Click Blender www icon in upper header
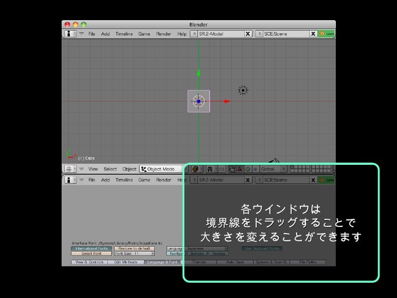Image resolution: width=397 pixels, height=298 pixels. 327,34
